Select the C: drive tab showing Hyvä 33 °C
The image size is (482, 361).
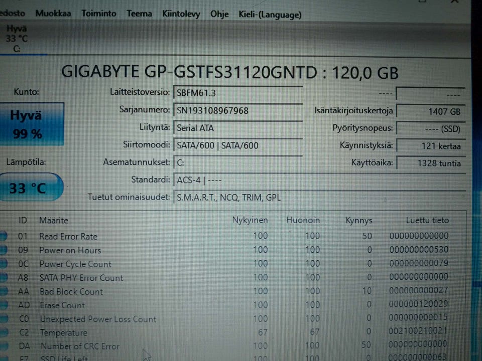point(17,39)
